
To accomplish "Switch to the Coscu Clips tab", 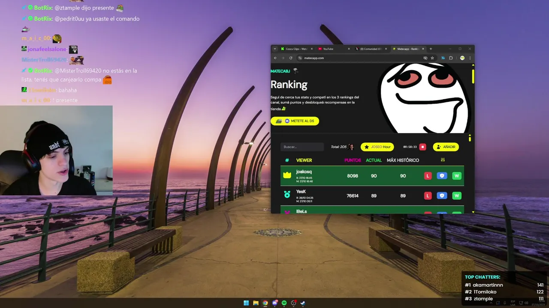I will click(x=297, y=49).
